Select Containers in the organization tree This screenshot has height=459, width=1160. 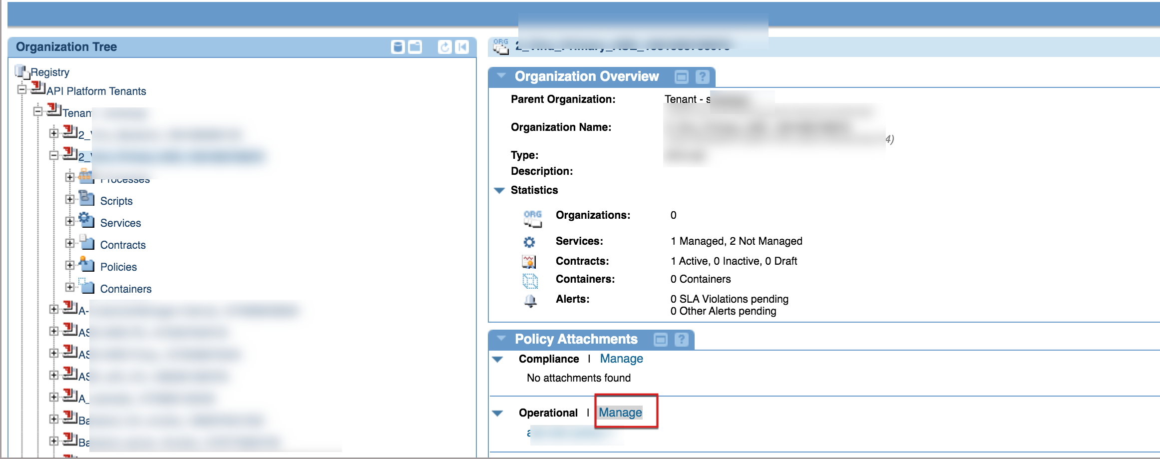[125, 289]
